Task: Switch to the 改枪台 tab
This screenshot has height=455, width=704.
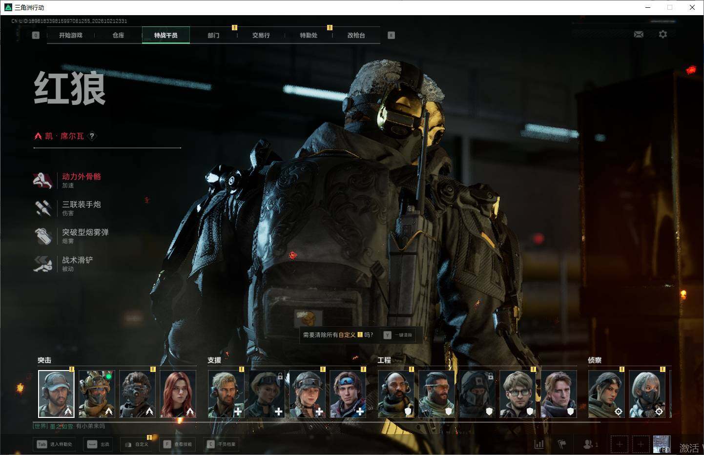Action: click(356, 35)
